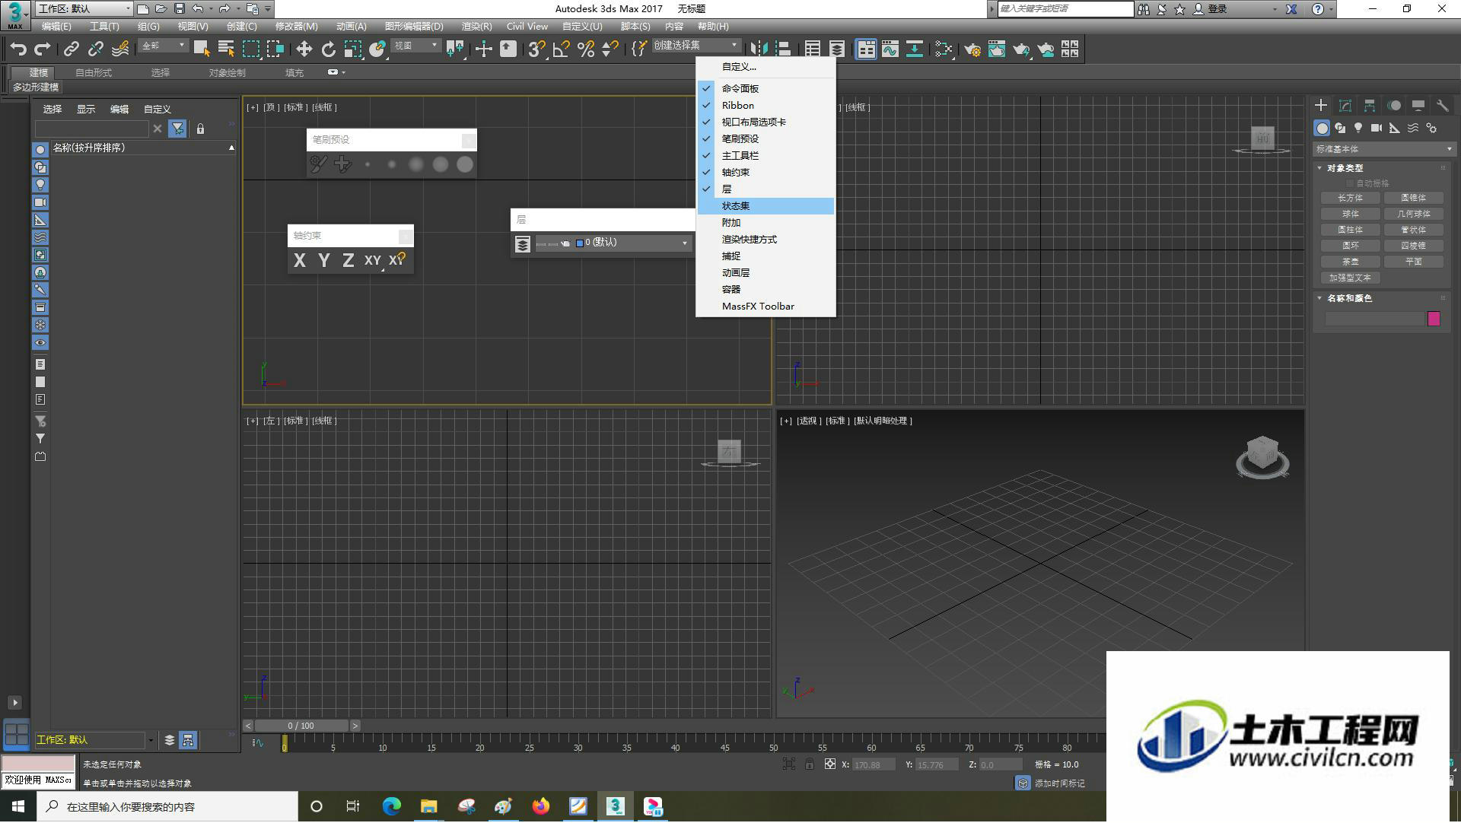
Task: Open the Render Setup teapot icon
Action: click(972, 49)
